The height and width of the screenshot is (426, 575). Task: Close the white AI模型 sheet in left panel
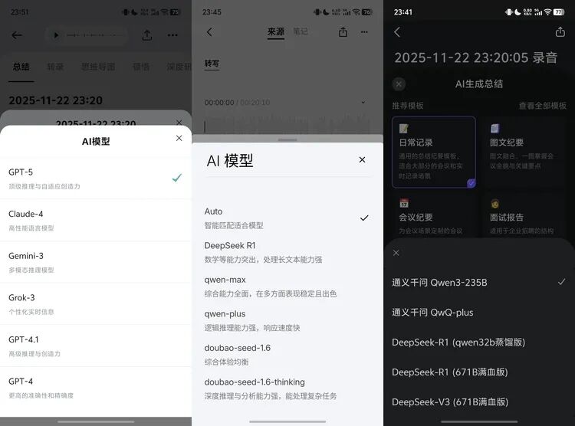click(179, 138)
